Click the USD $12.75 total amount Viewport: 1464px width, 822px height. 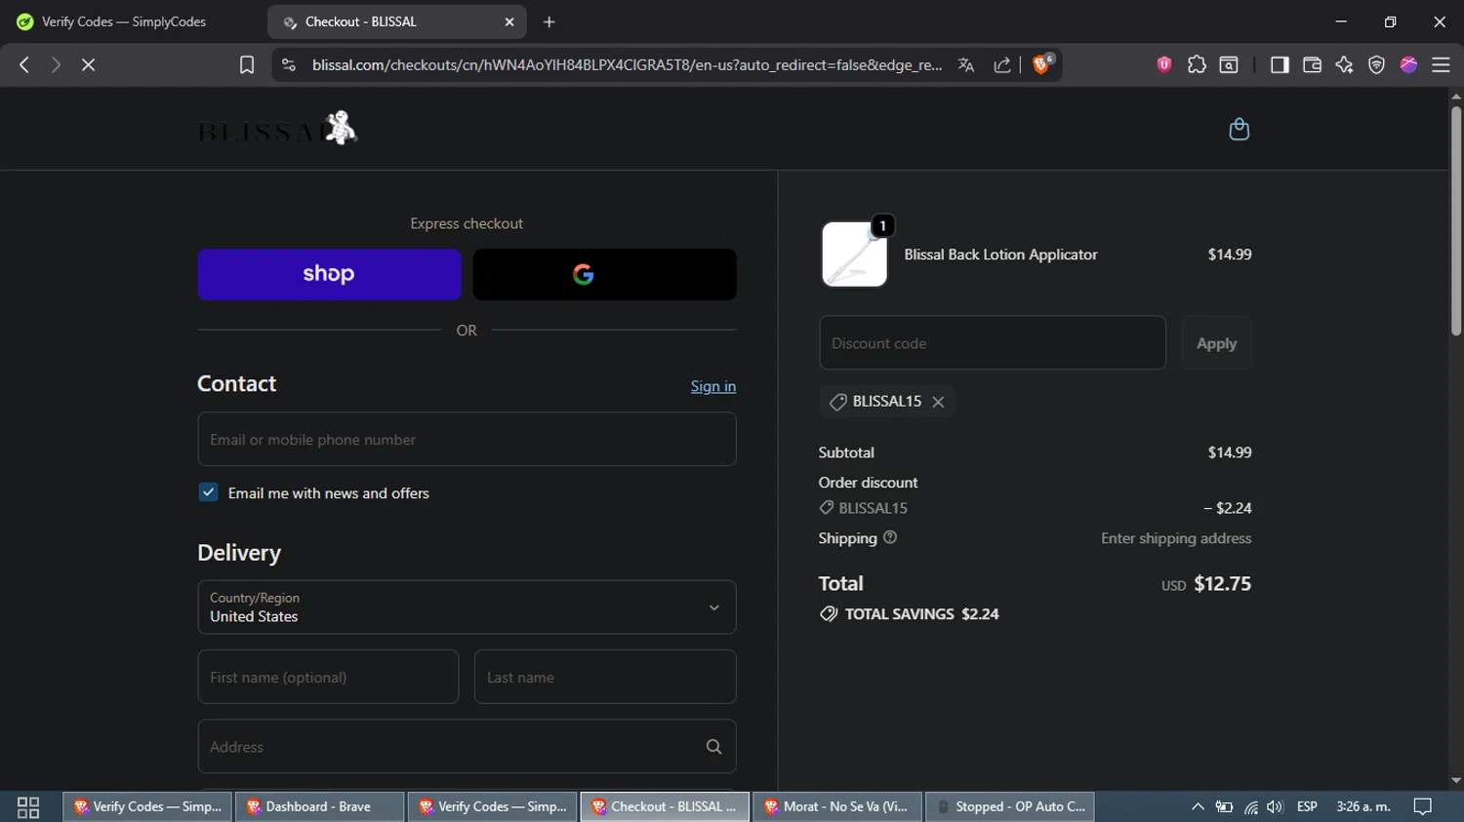coord(1206,584)
